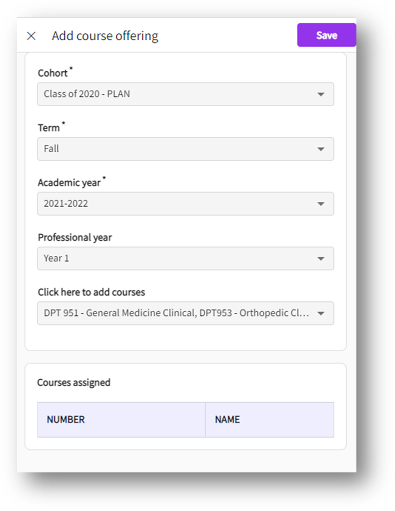395x511 pixels.
Task: Open the Academic year 2021-2022 dropdown
Action: pos(177,204)
